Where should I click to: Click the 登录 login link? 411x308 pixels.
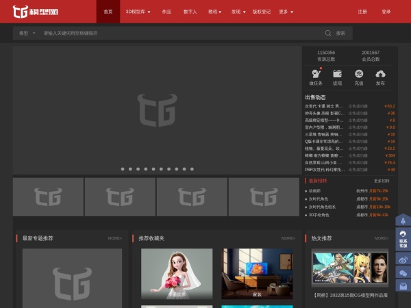[x=386, y=12]
